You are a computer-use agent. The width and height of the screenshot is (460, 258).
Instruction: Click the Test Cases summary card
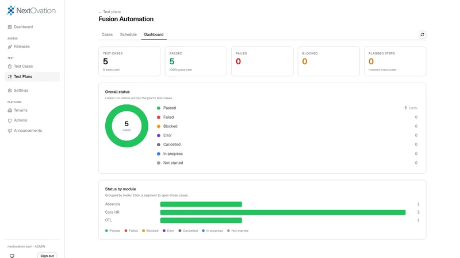click(x=129, y=61)
